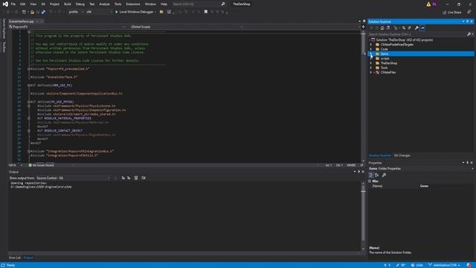Expand the CMakeFiles node
Screen dimensions: 476x268
[371, 73]
